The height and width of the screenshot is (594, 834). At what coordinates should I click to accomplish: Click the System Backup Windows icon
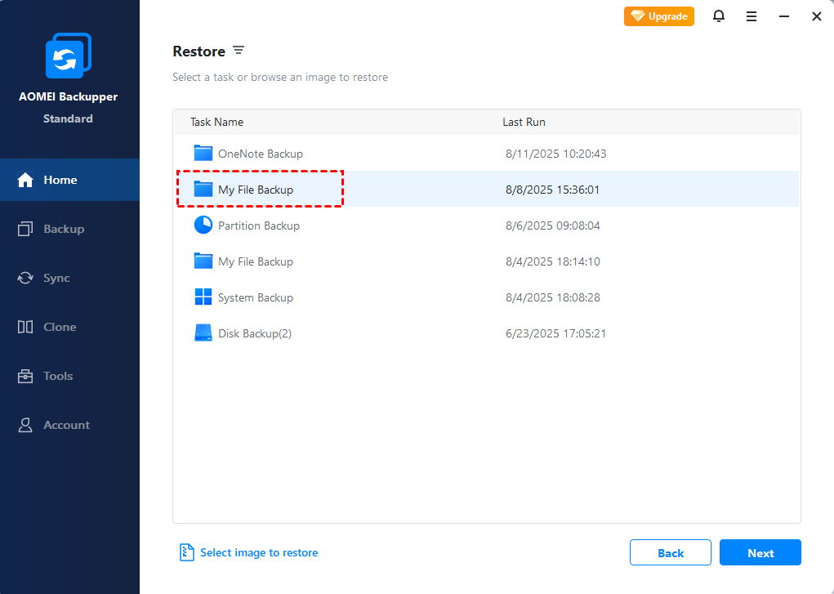click(x=203, y=297)
